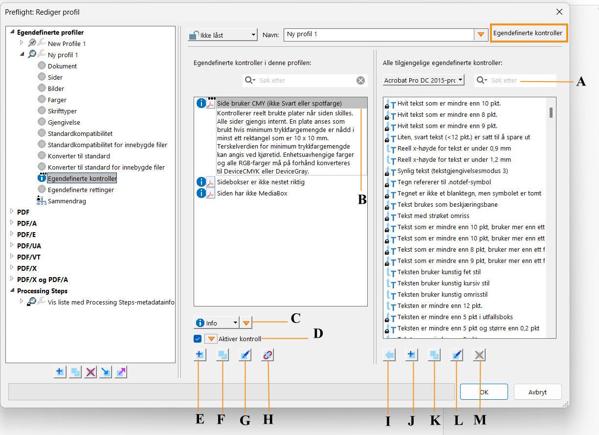Open orange arrow menu beside Info dropdown
Viewport: 599px width, 435px height.
coord(246,323)
